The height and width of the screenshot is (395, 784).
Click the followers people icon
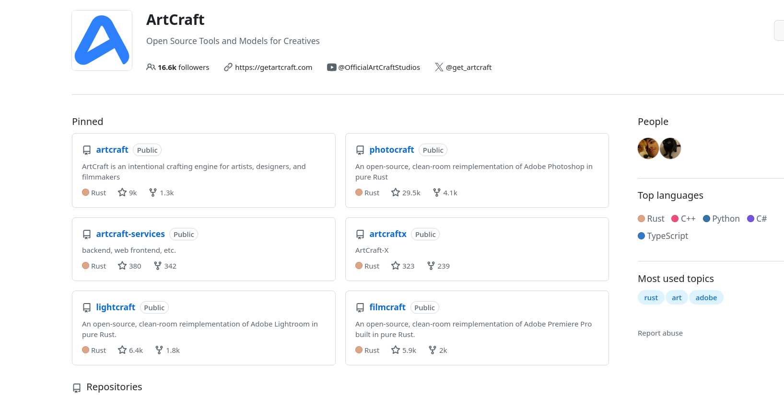(151, 68)
